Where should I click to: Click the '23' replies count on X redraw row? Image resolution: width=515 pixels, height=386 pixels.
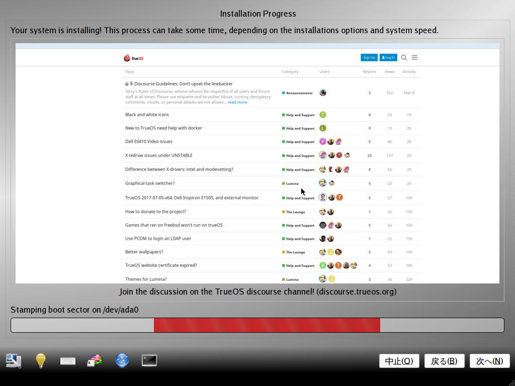point(370,156)
